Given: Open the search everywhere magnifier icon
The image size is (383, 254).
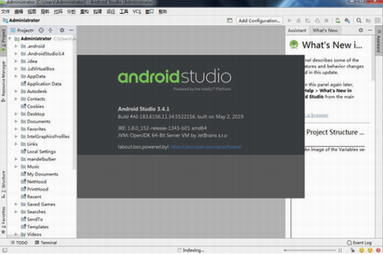Looking at the screenshot, I should point(359,20).
